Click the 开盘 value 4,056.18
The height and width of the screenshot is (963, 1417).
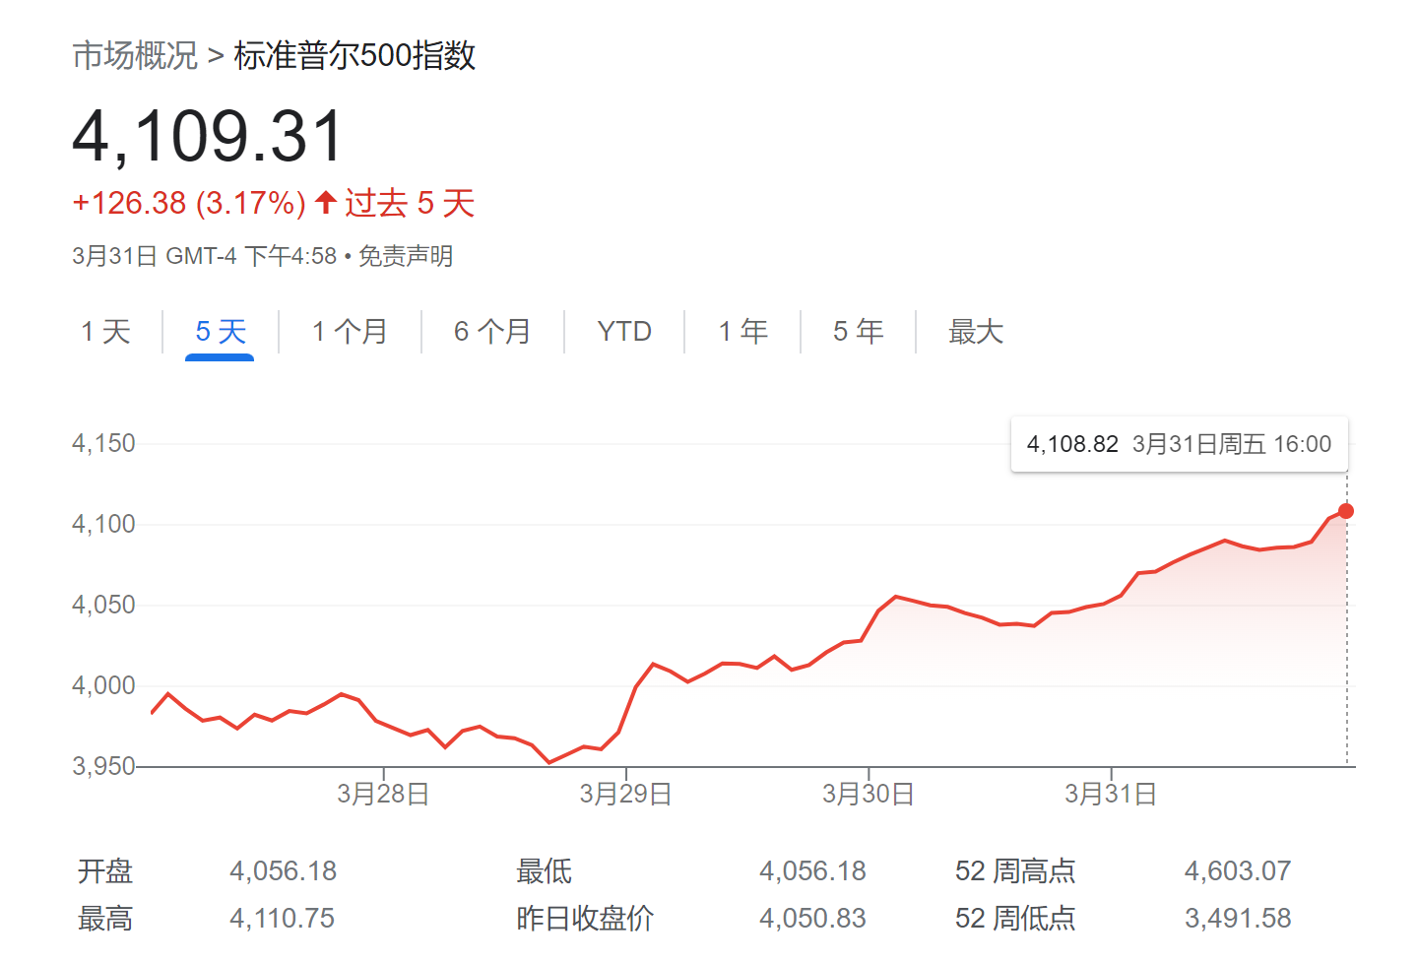click(x=284, y=871)
